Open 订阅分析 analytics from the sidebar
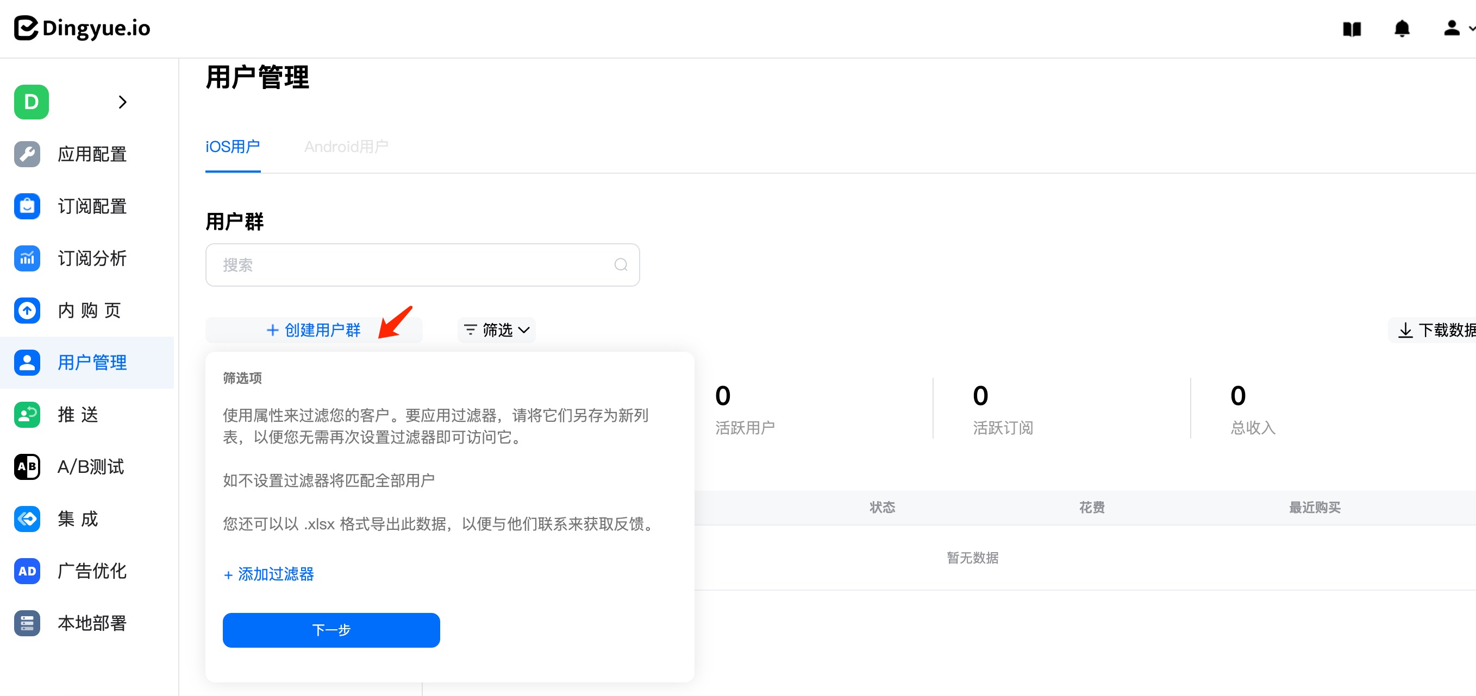 [92, 258]
